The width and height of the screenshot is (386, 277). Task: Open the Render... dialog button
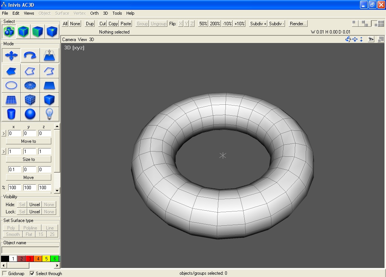coord(298,24)
